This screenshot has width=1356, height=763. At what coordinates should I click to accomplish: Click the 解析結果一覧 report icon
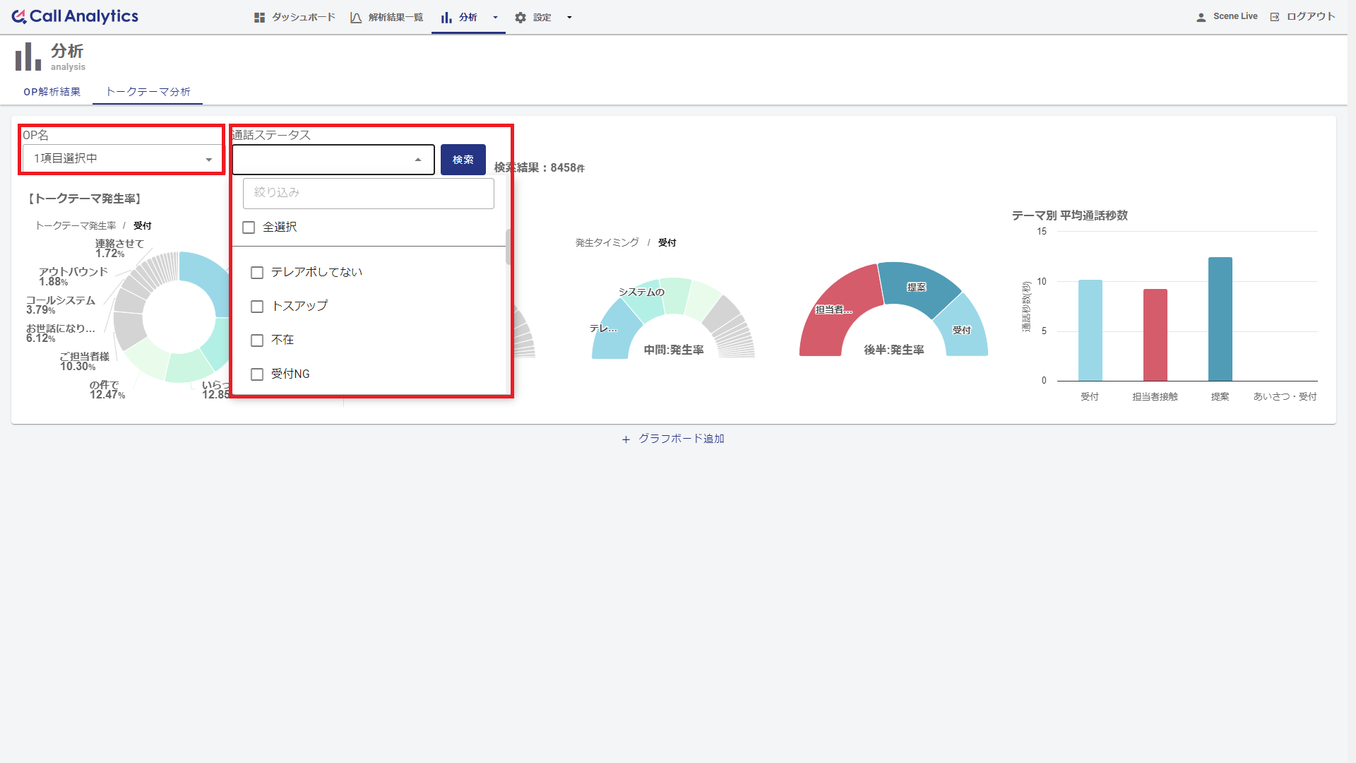tap(356, 16)
